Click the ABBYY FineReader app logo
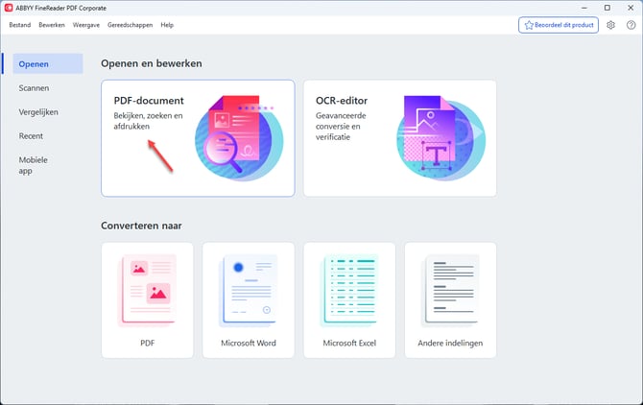This screenshot has height=405, width=643. (10, 8)
